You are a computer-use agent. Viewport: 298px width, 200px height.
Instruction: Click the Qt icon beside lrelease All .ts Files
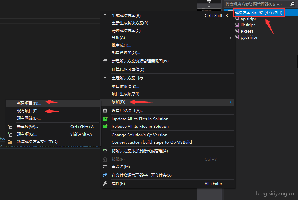tap(105, 127)
